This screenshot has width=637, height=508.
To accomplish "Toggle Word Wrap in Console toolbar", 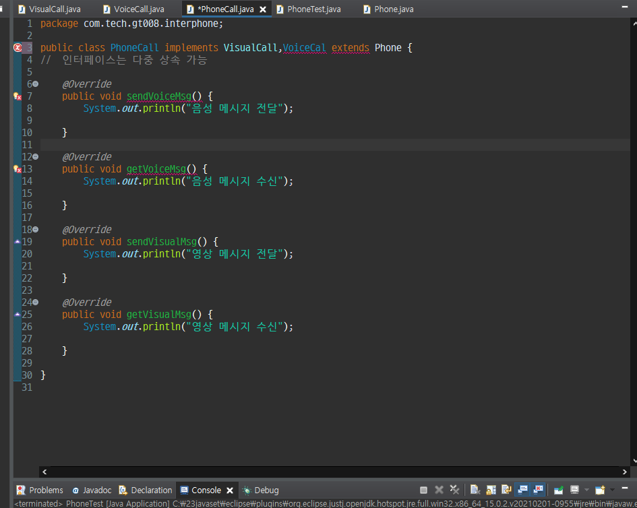I will (506, 490).
